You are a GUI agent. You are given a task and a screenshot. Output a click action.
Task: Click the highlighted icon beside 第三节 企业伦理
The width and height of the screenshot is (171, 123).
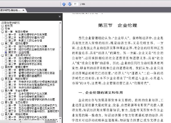click(x=6, y=52)
